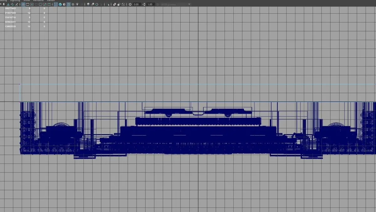
Task: Open the Show panel menu
Action: 27,1
